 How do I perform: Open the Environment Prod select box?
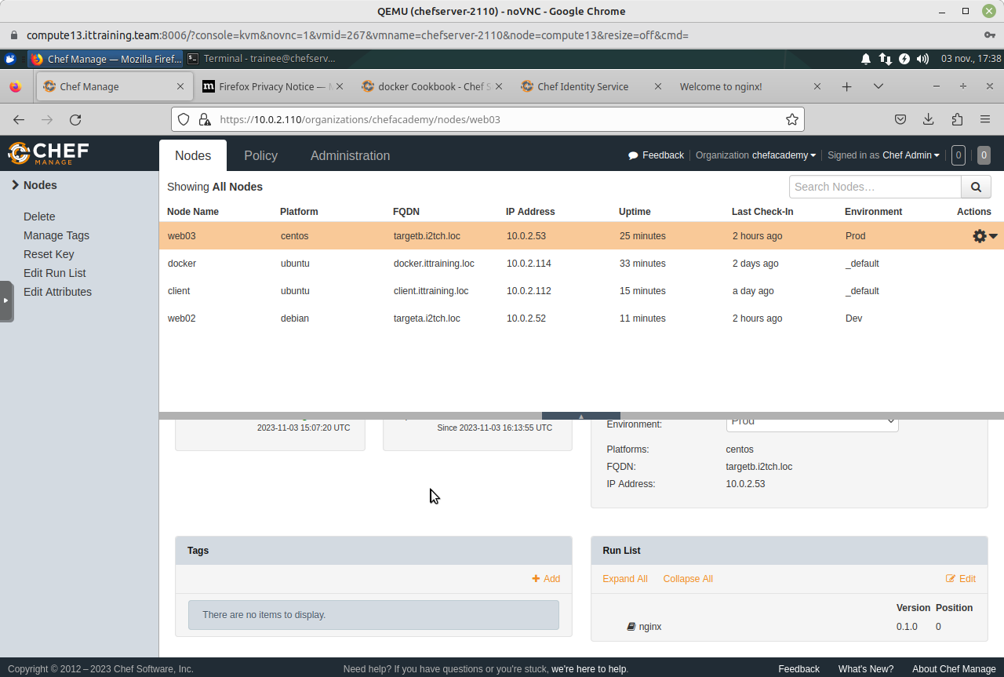(812, 422)
